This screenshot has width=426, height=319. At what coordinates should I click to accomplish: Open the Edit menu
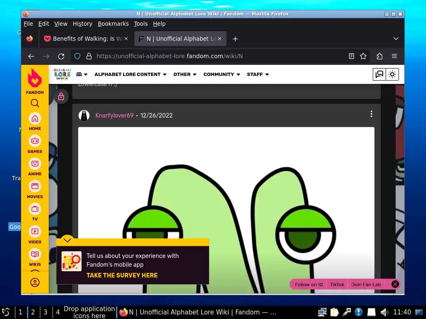tap(43, 24)
